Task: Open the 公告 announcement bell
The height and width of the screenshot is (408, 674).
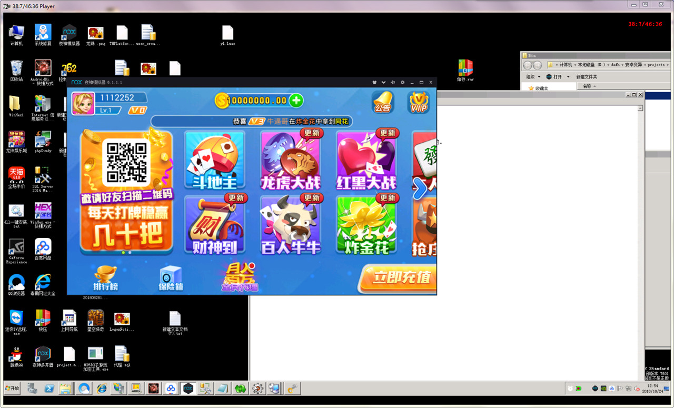Action: pyautogui.click(x=382, y=102)
